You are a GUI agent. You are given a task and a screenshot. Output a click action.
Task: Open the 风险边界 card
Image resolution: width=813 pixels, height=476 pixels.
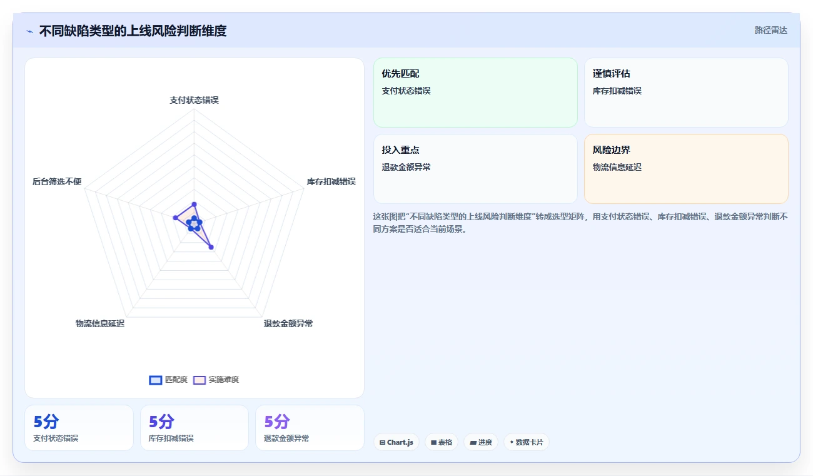686,169
